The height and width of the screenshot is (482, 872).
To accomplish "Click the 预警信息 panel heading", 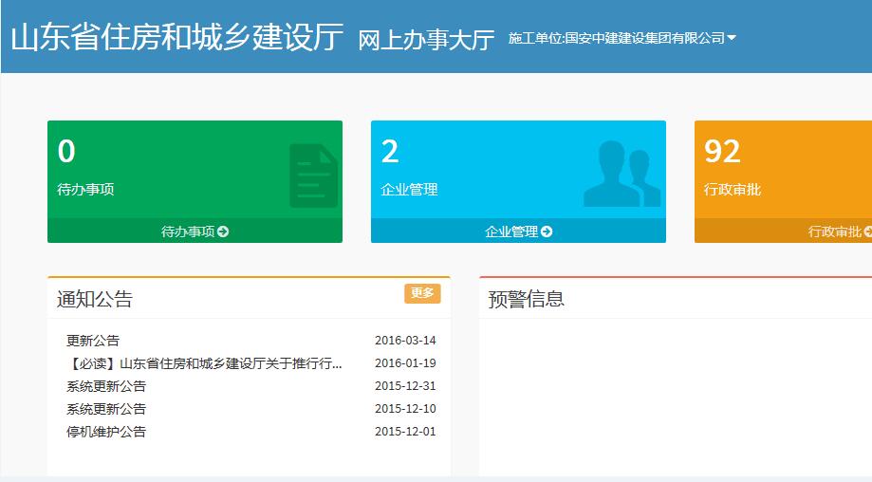I will (x=526, y=299).
